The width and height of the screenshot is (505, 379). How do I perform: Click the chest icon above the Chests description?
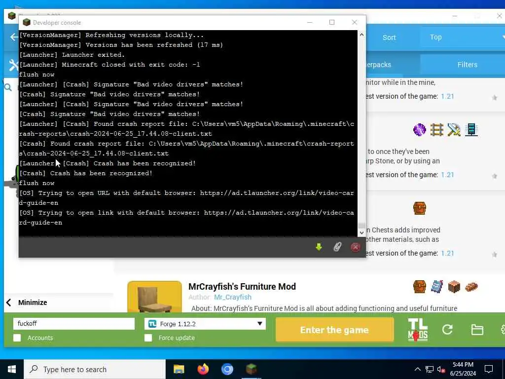pyautogui.click(x=419, y=208)
